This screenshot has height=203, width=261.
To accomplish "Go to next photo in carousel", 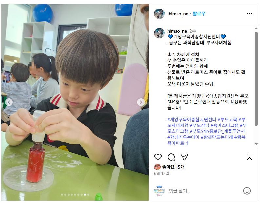I will pyautogui.click(x=141, y=102).
